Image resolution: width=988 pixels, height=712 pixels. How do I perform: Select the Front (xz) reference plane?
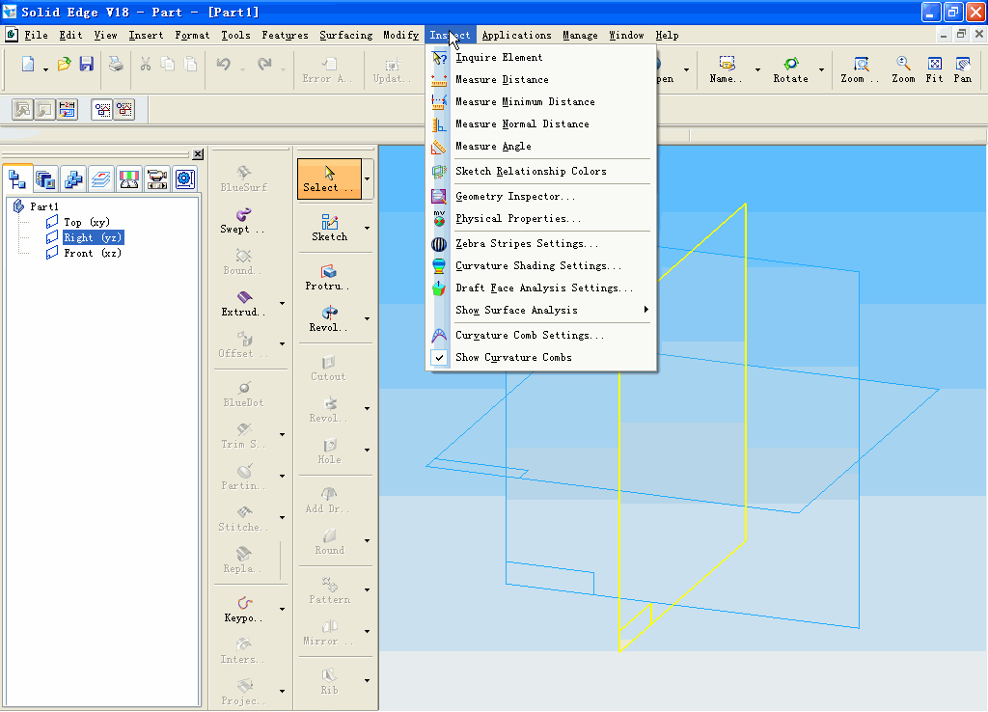92,254
